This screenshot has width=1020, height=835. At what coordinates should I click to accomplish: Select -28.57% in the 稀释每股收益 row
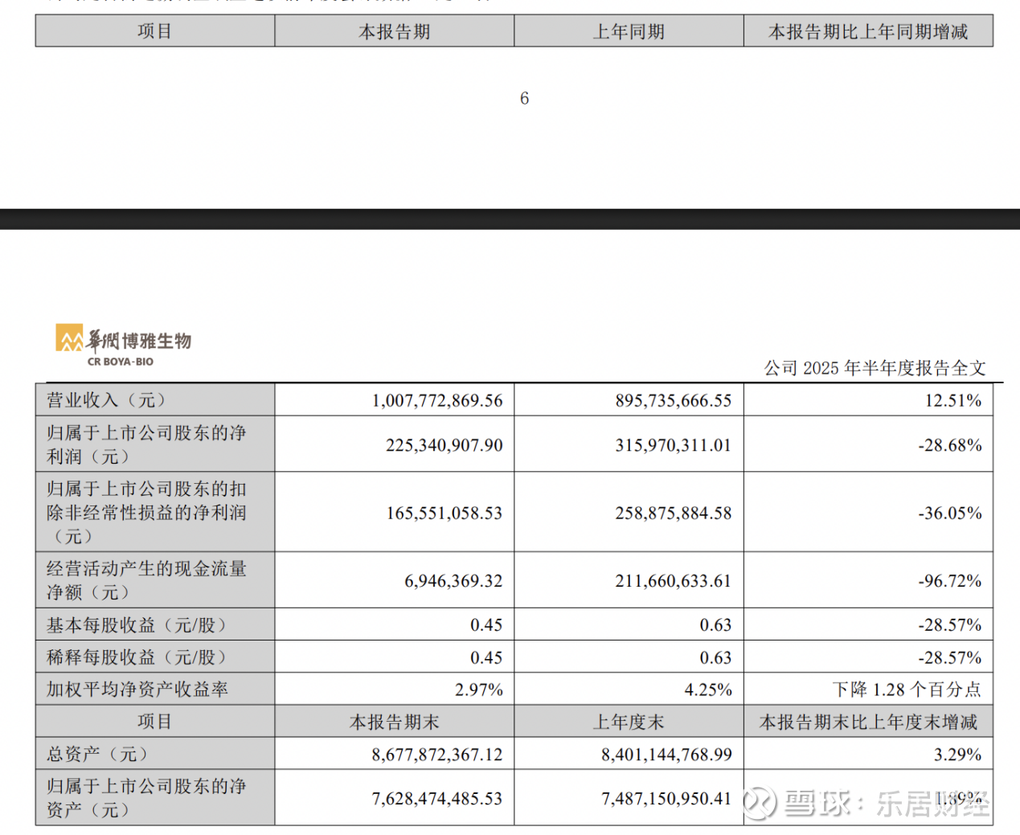tap(950, 658)
